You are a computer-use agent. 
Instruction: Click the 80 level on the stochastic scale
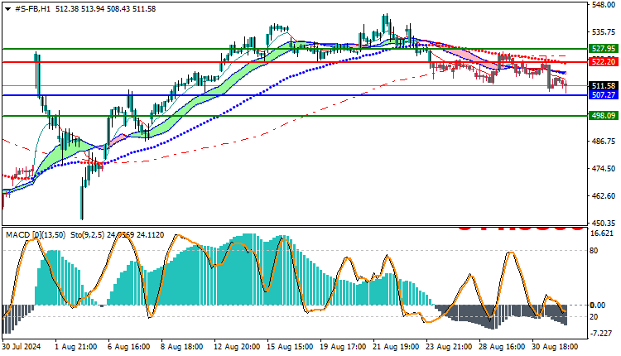coord(594,251)
